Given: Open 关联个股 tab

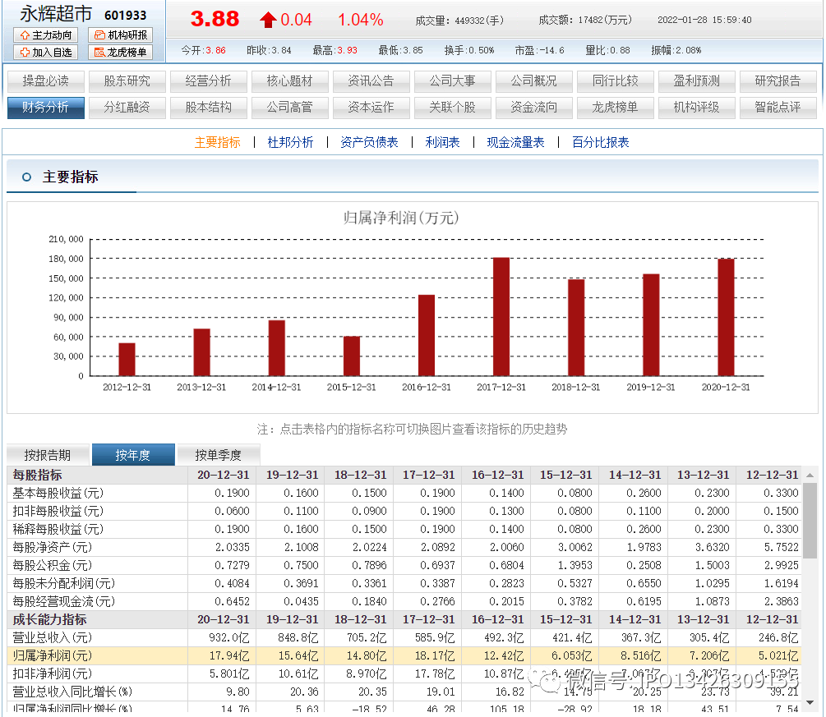Looking at the screenshot, I should point(453,108).
